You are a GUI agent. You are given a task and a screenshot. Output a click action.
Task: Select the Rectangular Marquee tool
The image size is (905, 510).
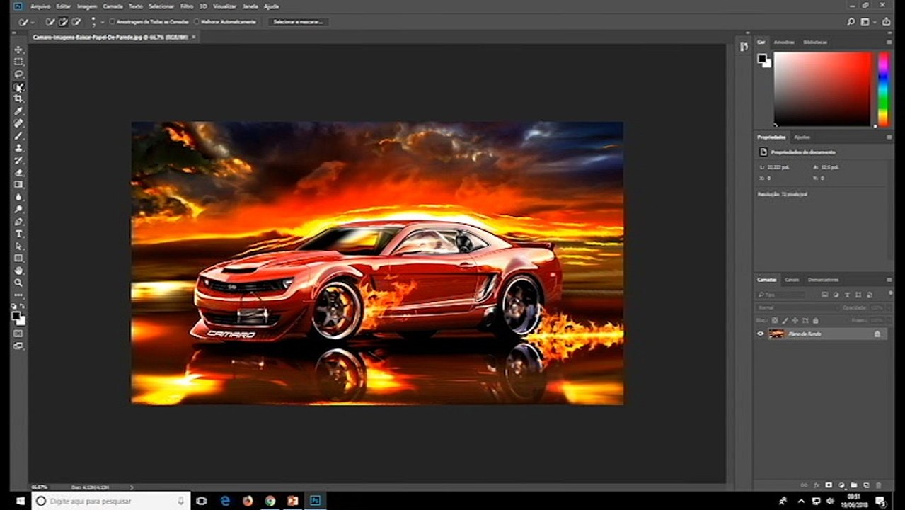point(18,62)
